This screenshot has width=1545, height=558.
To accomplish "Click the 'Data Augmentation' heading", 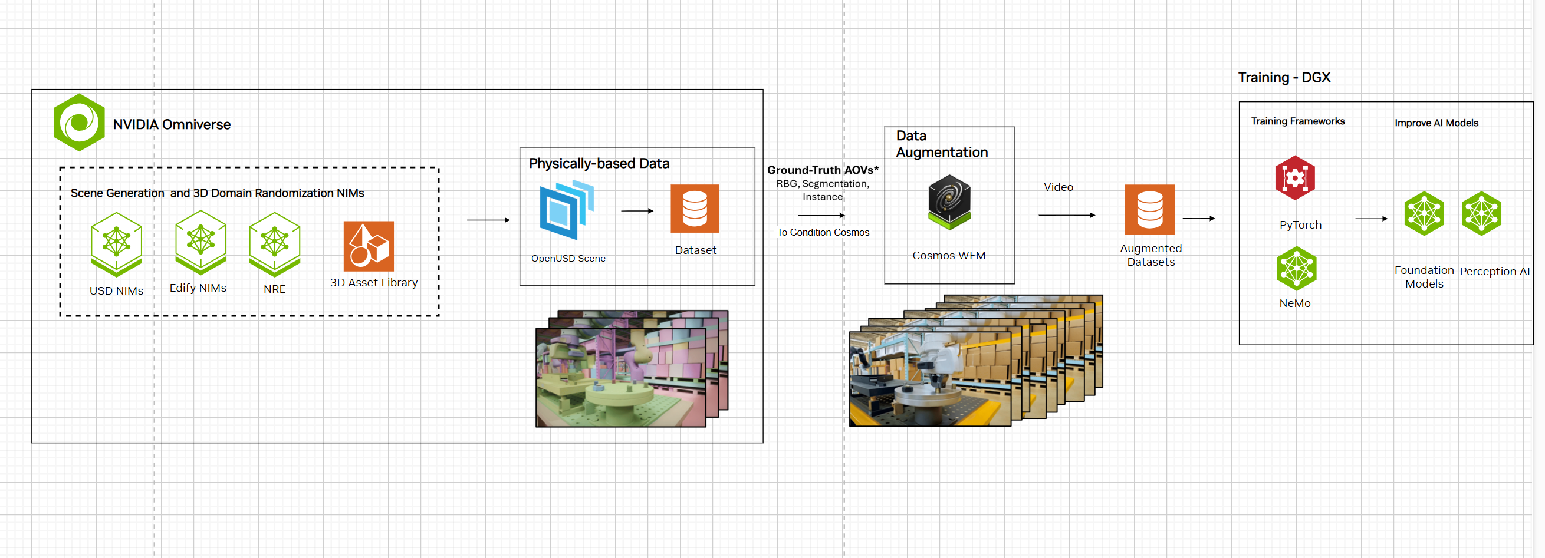I will 942,144.
